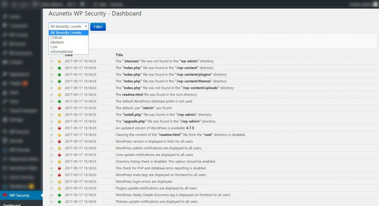Click yellow dot for Plugins update notifications

(59, 188)
